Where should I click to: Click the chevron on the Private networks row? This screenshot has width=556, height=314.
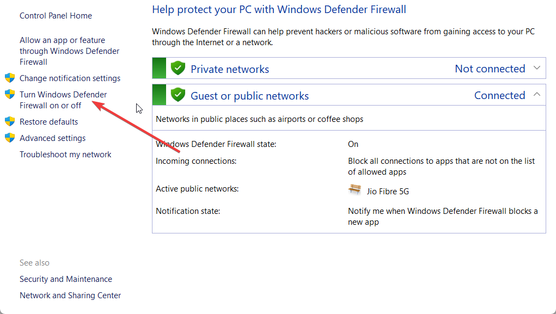tap(537, 67)
